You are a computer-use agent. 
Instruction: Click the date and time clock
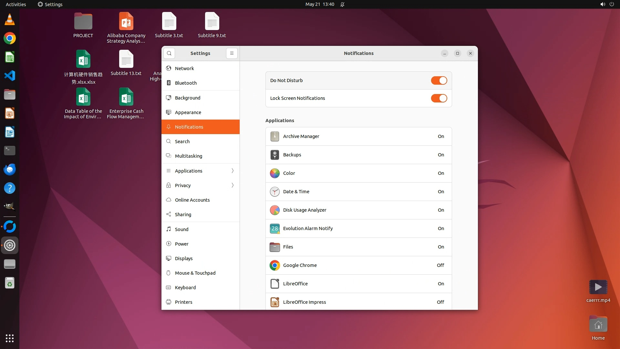(x=319, y=5)
